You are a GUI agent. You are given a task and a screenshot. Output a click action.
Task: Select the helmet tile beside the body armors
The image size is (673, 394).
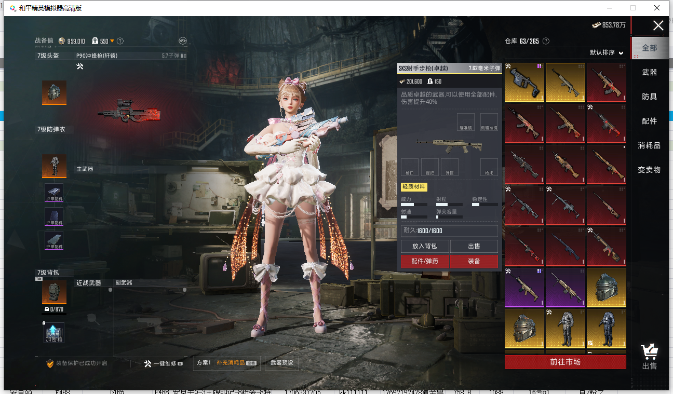point(524,329)
